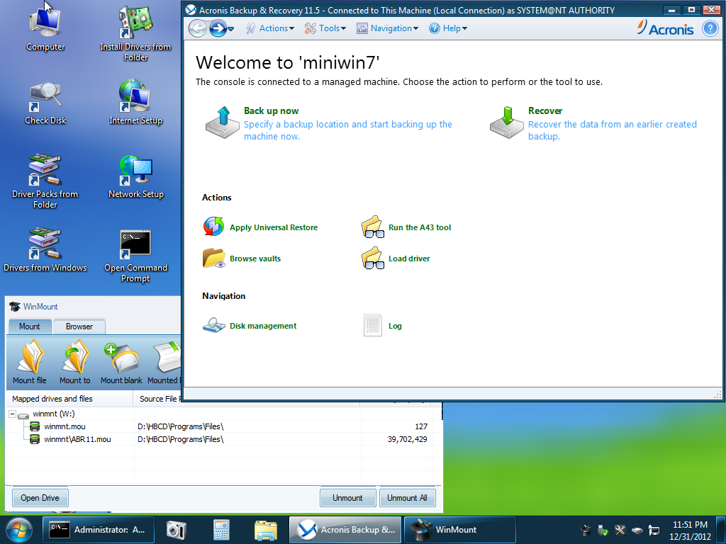This screenshot has width=726, height=544.
Task: Open the Navigation dropdown menu
Action: 387,28
